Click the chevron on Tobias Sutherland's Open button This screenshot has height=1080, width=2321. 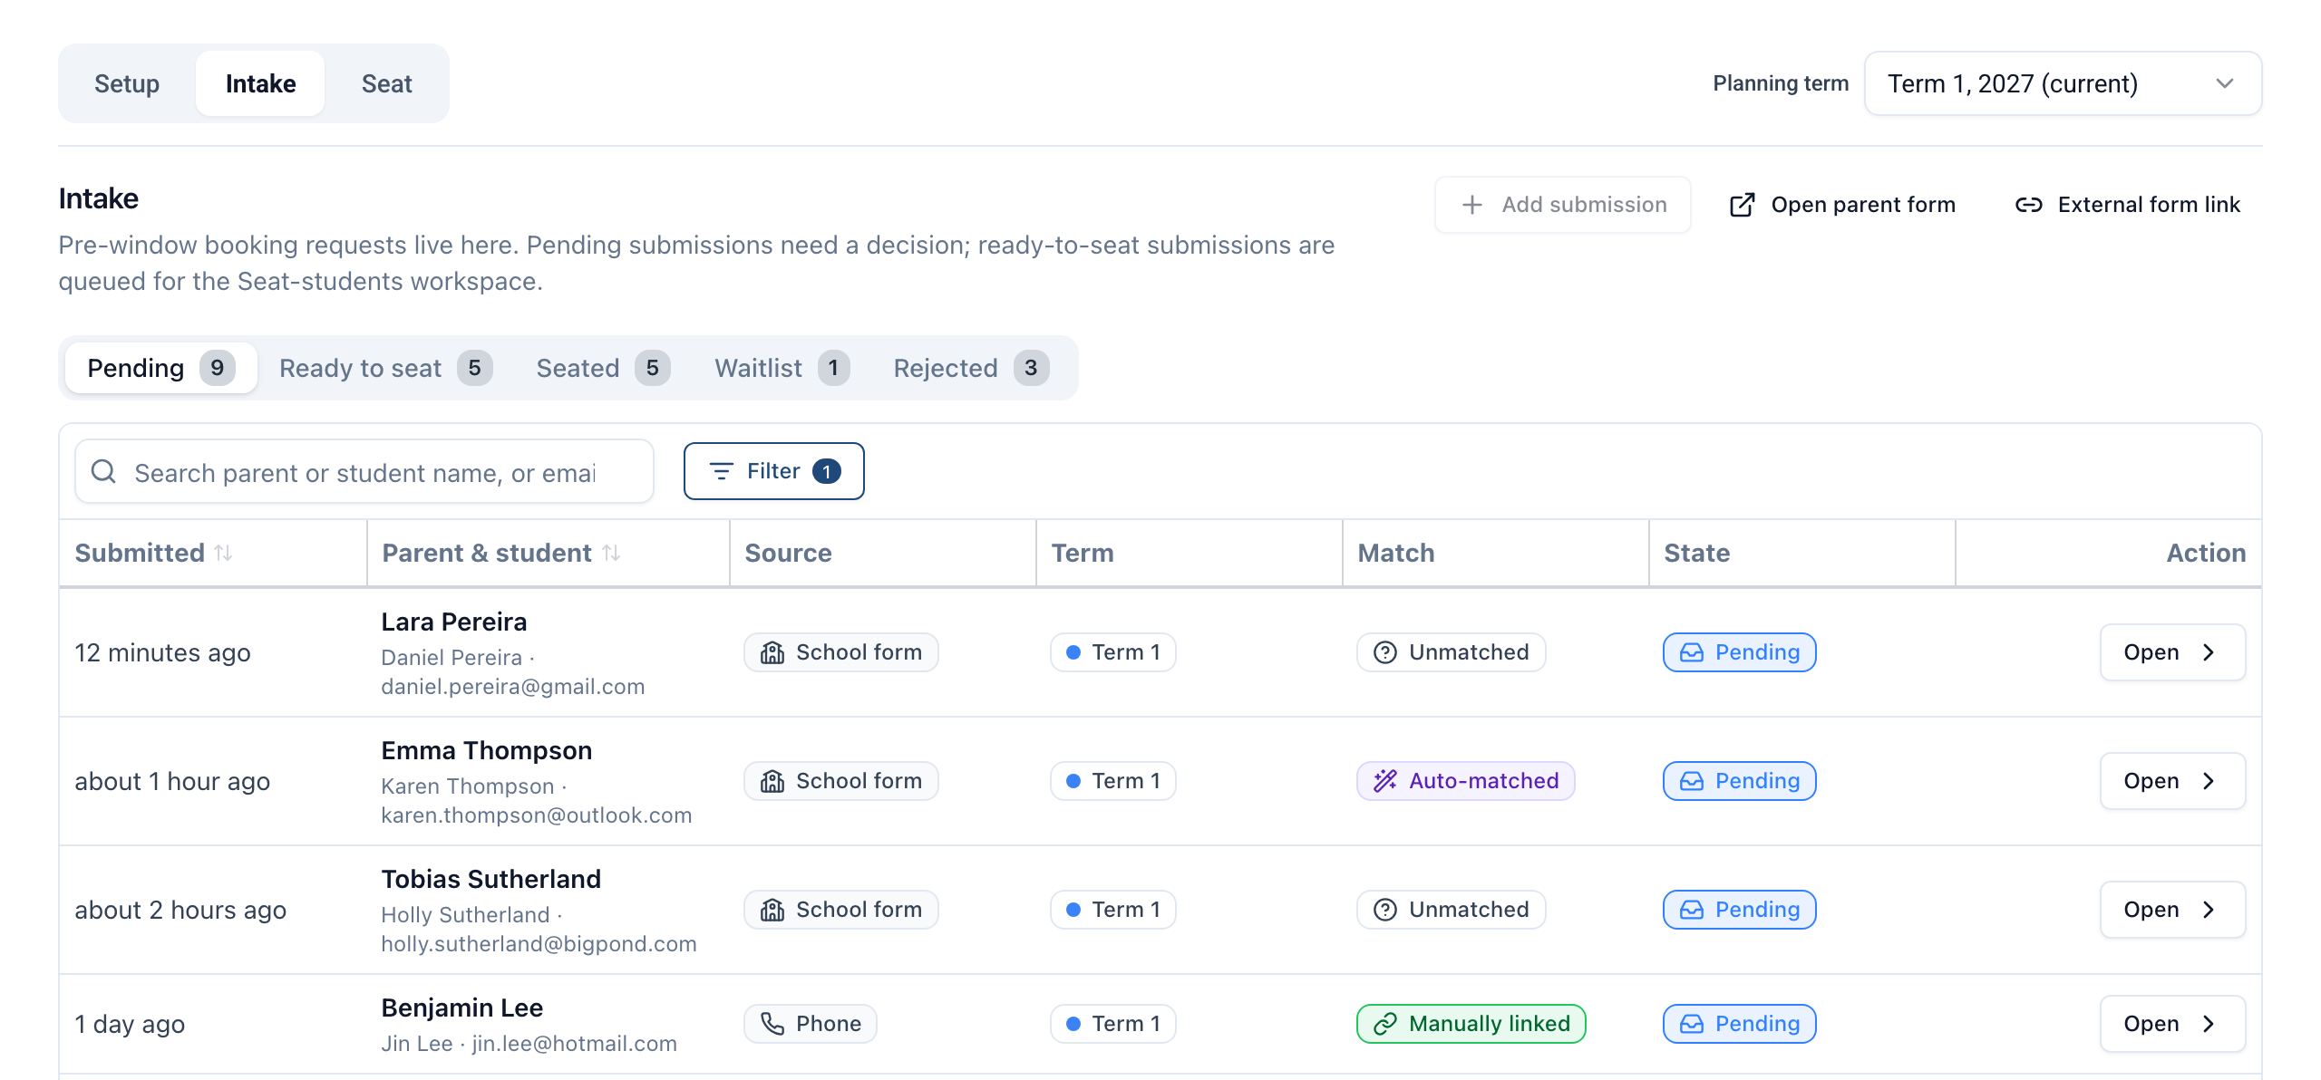tap(2209, 910)
